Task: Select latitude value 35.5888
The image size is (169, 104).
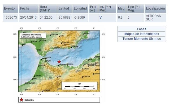Action: tap(64, 18)
